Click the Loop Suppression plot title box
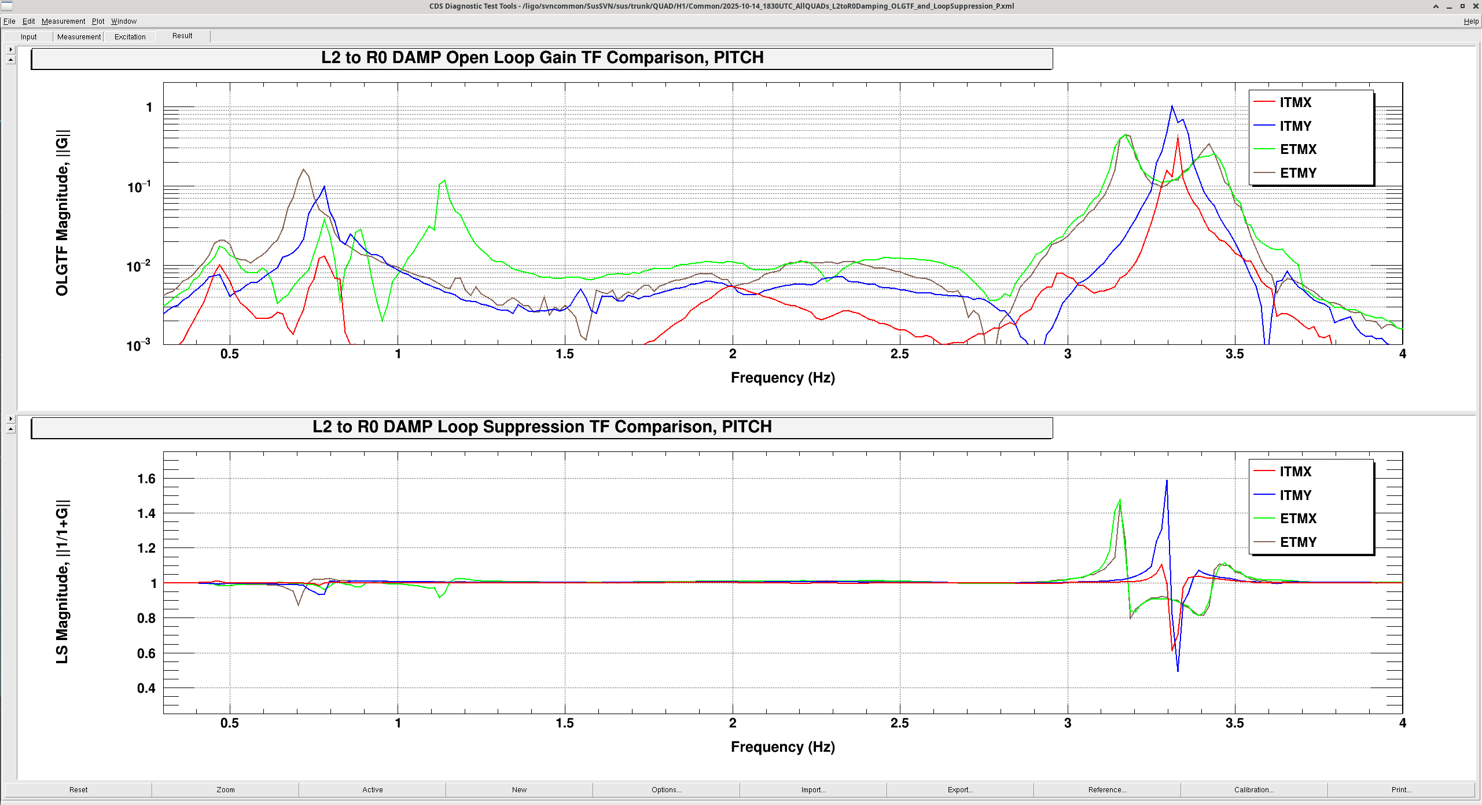The height and width of the screenshot is (805, 1482). point(542,427)
